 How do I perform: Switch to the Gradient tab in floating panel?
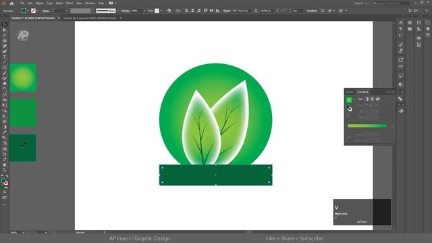tap(363, 92)
